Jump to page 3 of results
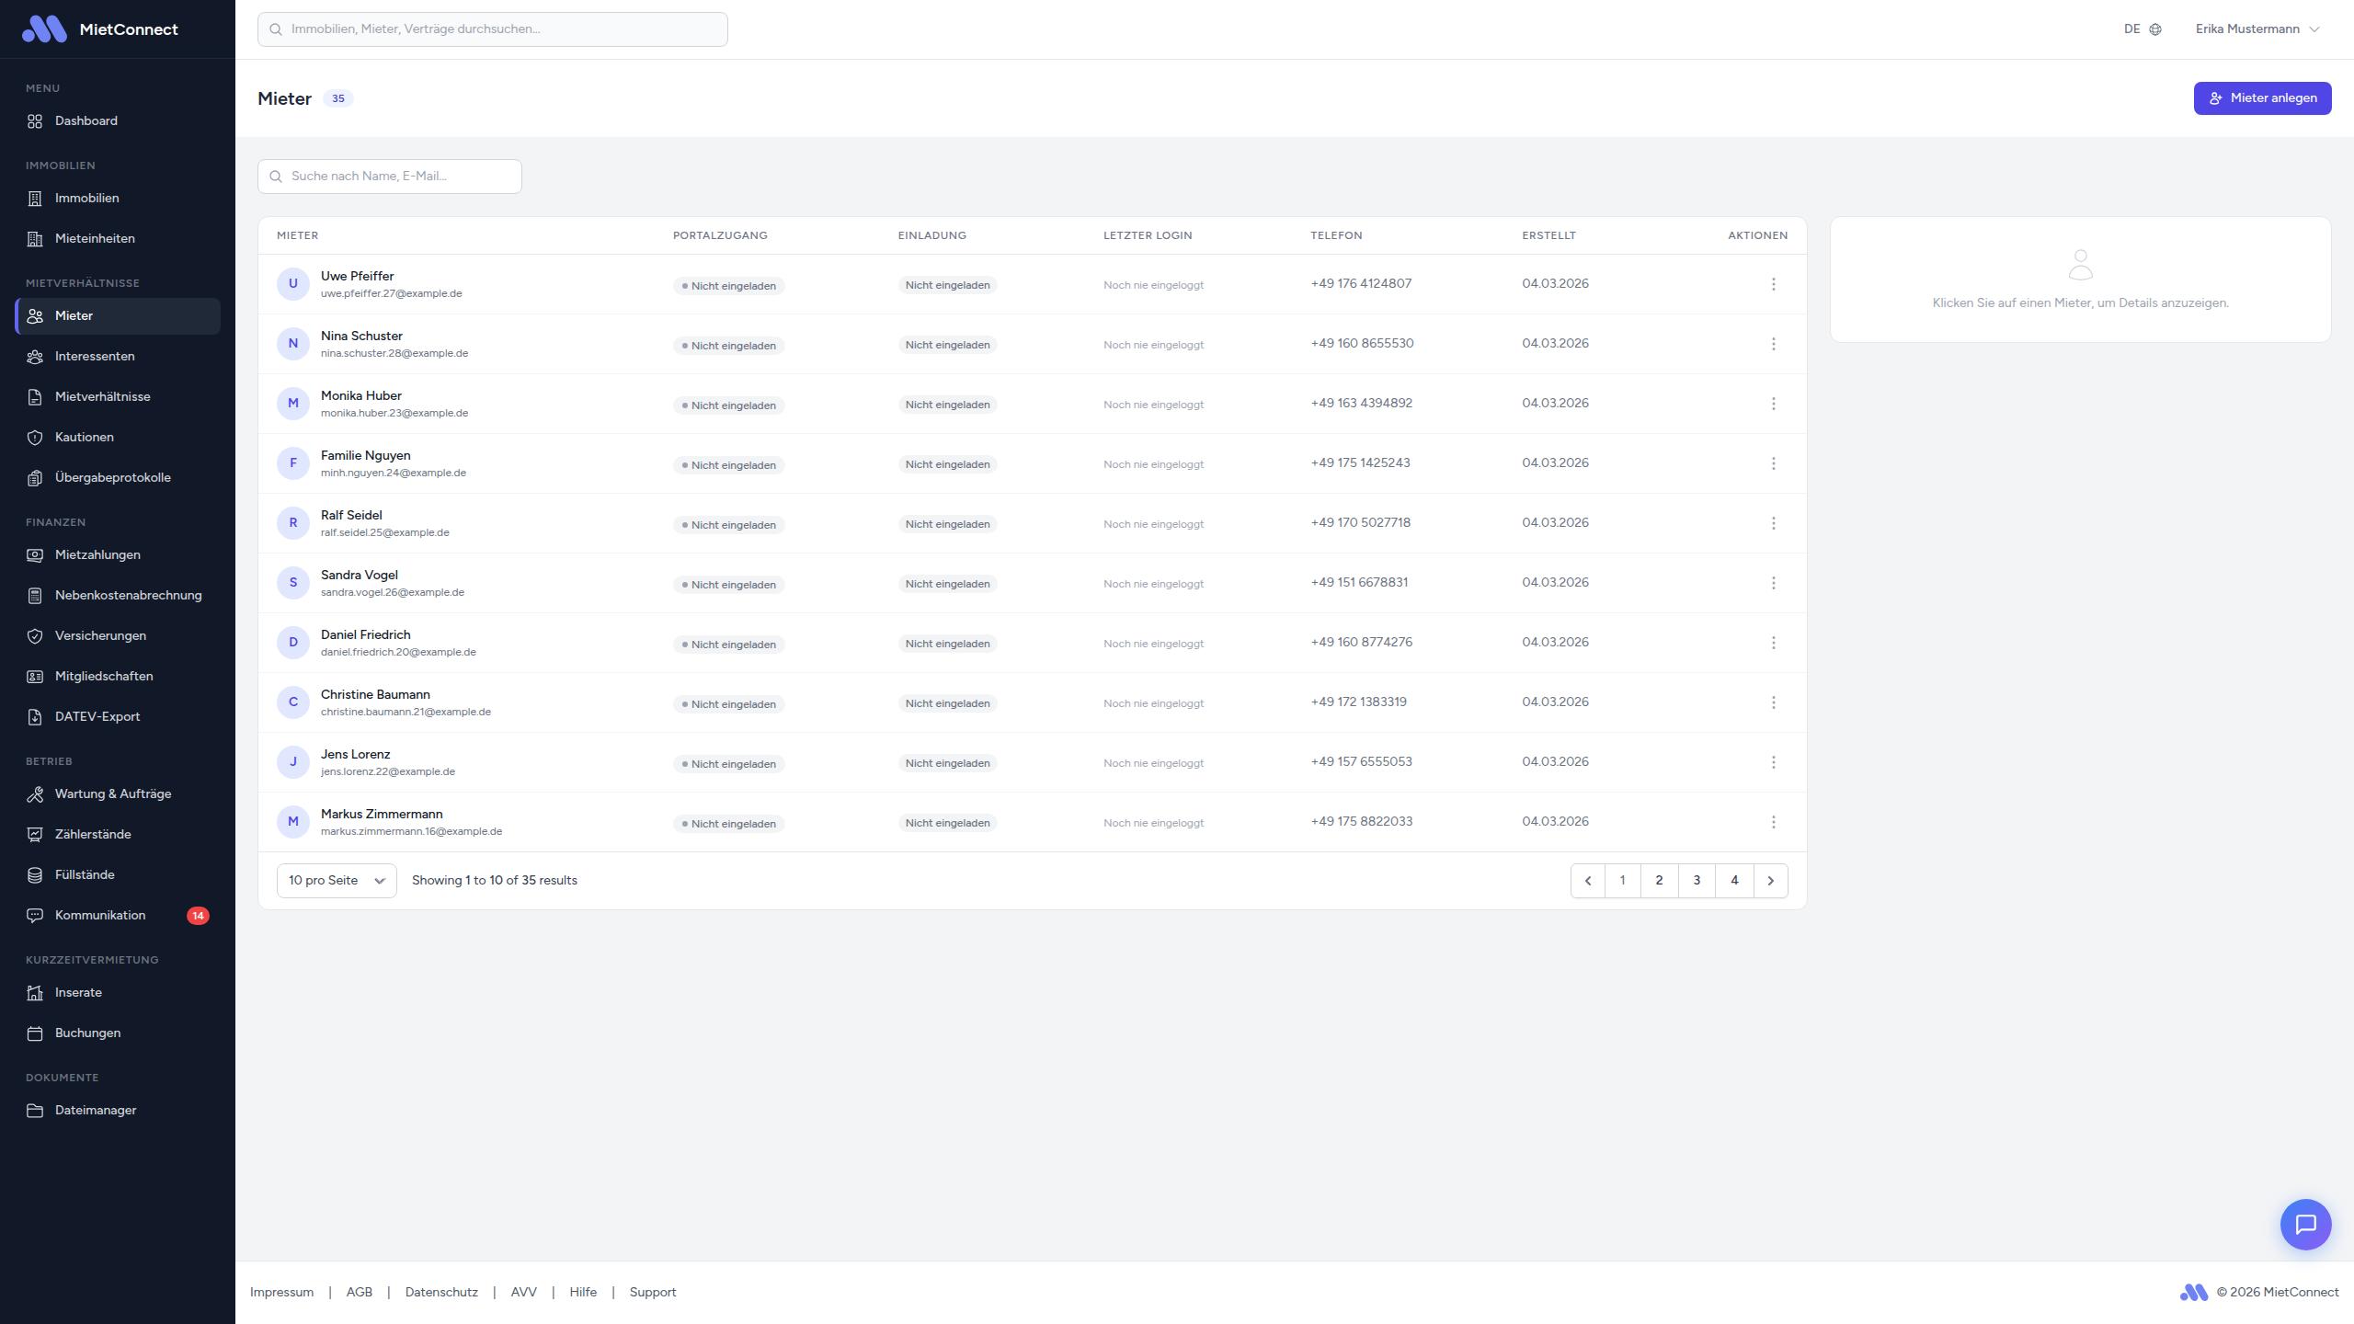 tap(1697, 881)
